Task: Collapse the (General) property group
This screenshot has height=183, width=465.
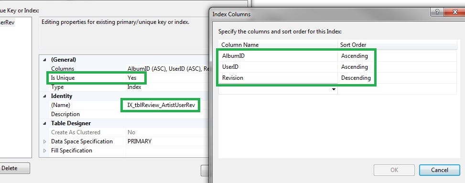Action: [44, 60]
